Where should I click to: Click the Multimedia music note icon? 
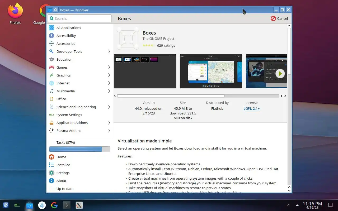[51, 91]
